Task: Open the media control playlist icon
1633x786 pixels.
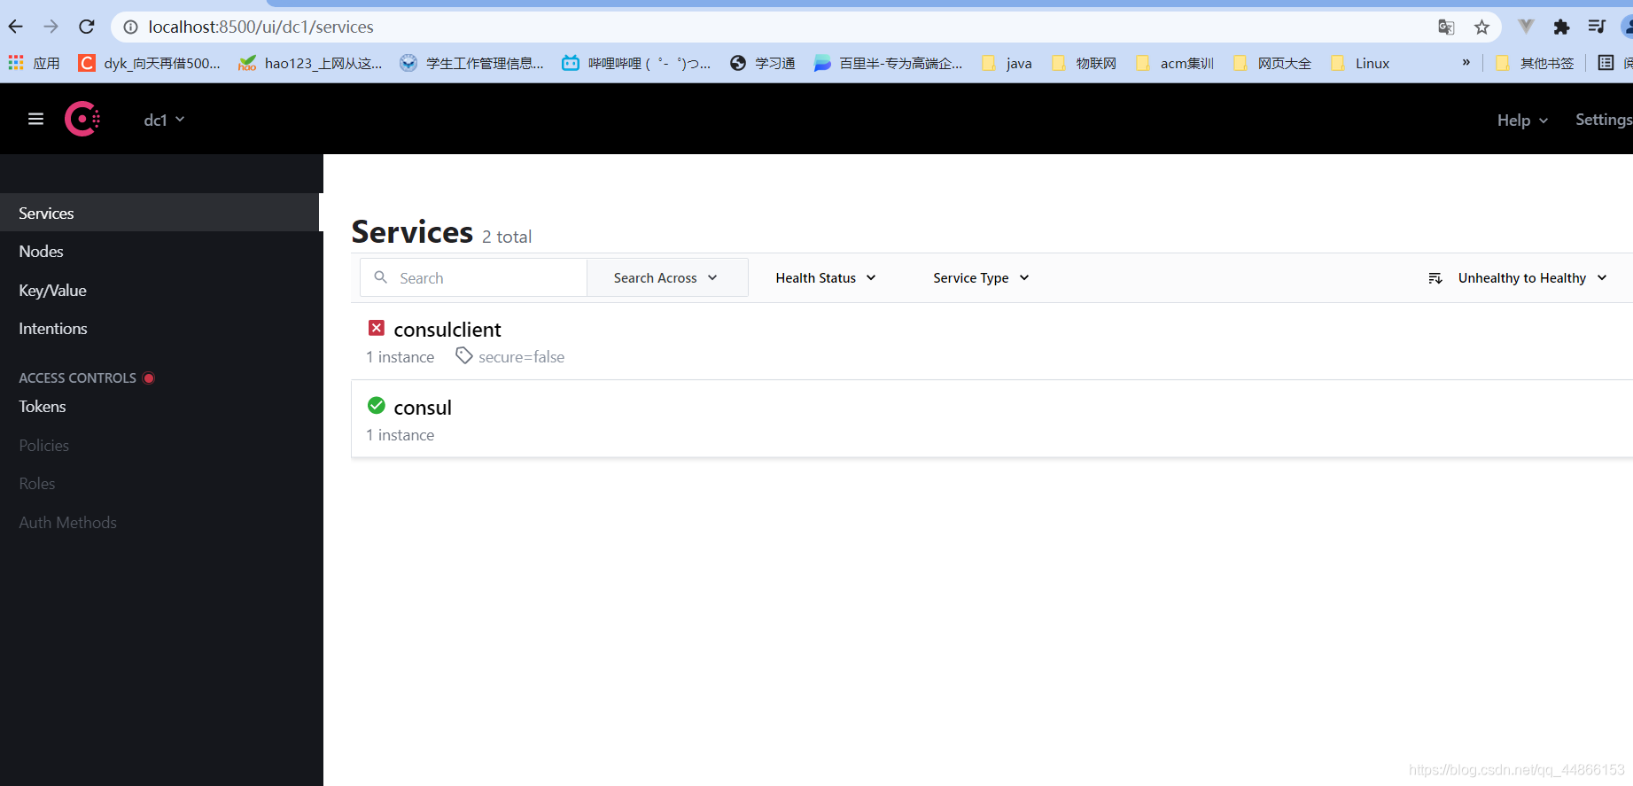Action: coord(1597,27)
